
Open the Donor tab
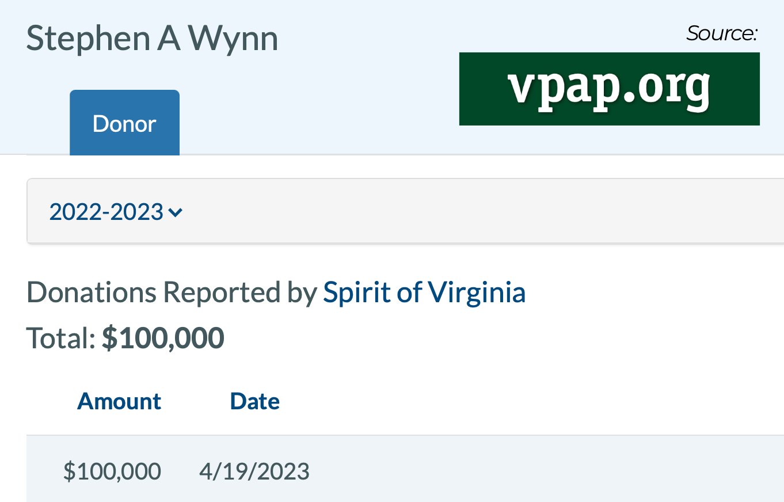(x=124, y=123)
